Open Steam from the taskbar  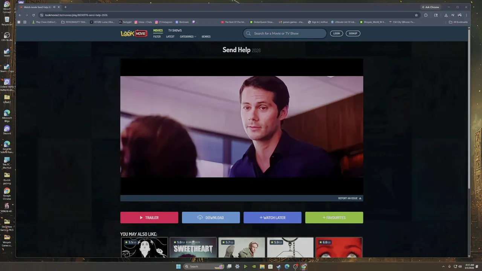[279, 266]
